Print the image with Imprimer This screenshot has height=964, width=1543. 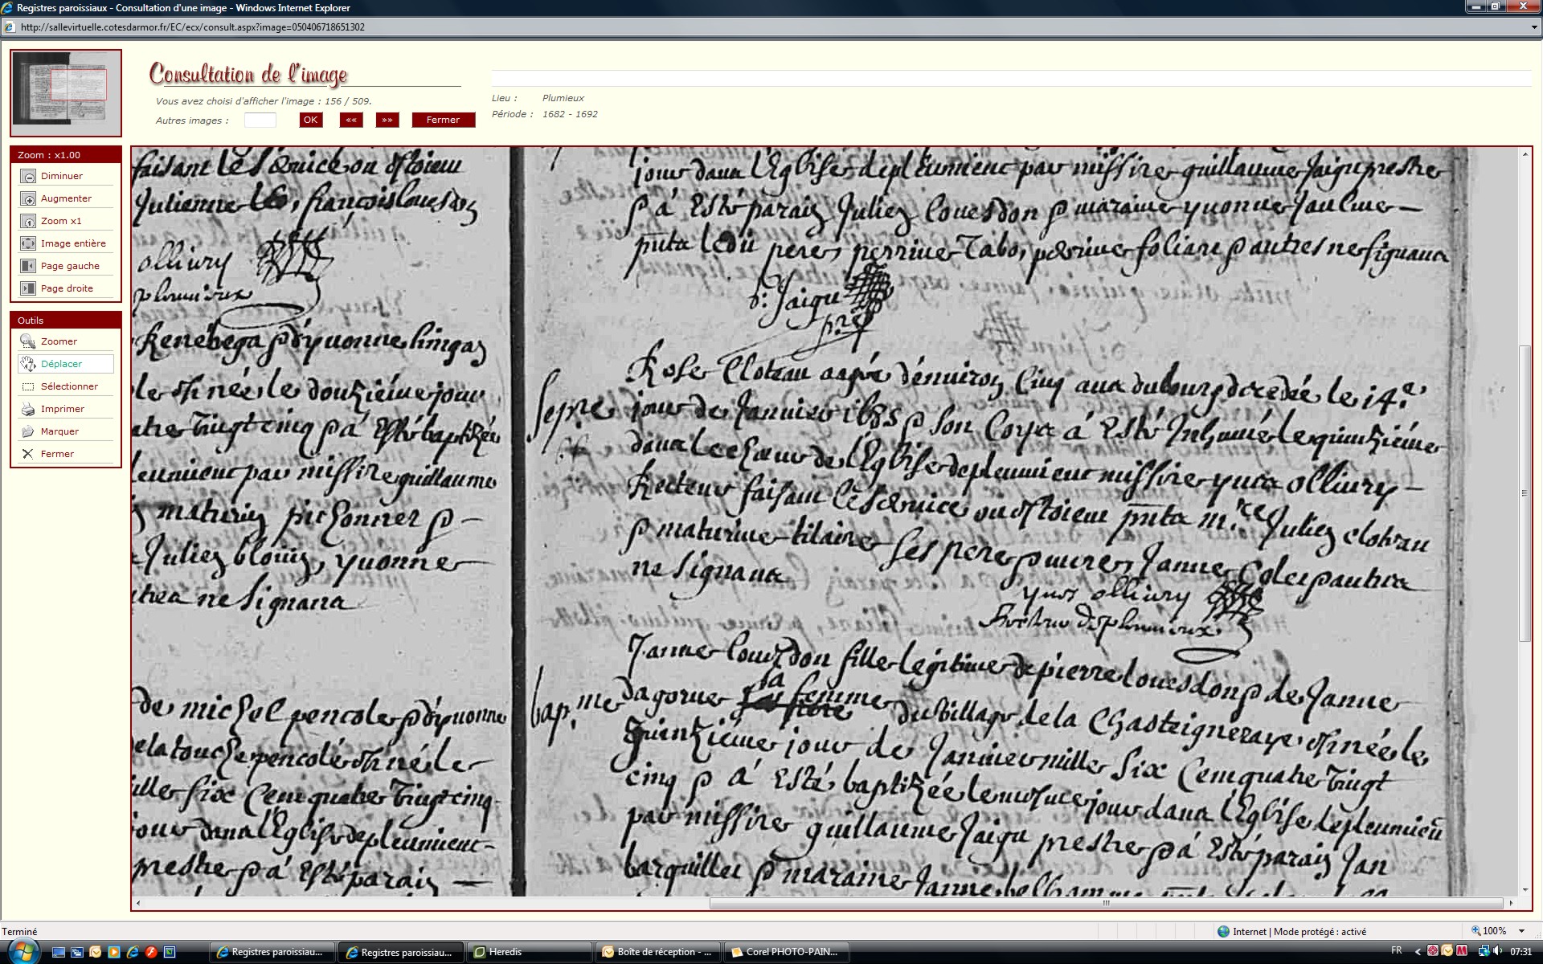28,410
